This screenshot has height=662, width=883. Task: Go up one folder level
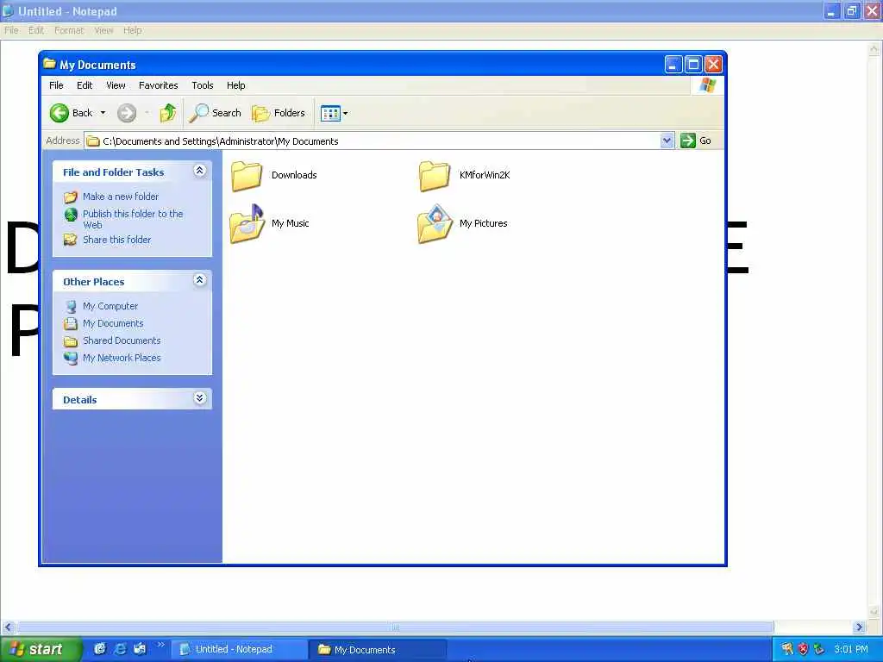(x=168, y=113)
